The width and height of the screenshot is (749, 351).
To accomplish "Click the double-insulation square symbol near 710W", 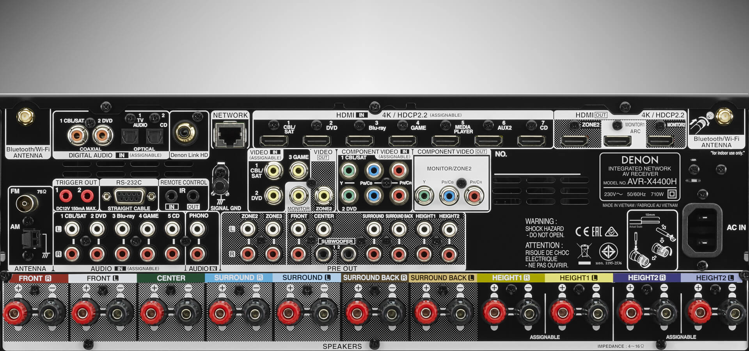I will (x=672, y=194).
